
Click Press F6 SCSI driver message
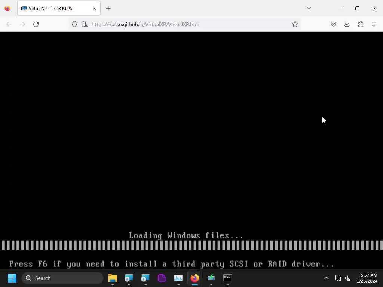pyautogui.click(x=172, y=264)
